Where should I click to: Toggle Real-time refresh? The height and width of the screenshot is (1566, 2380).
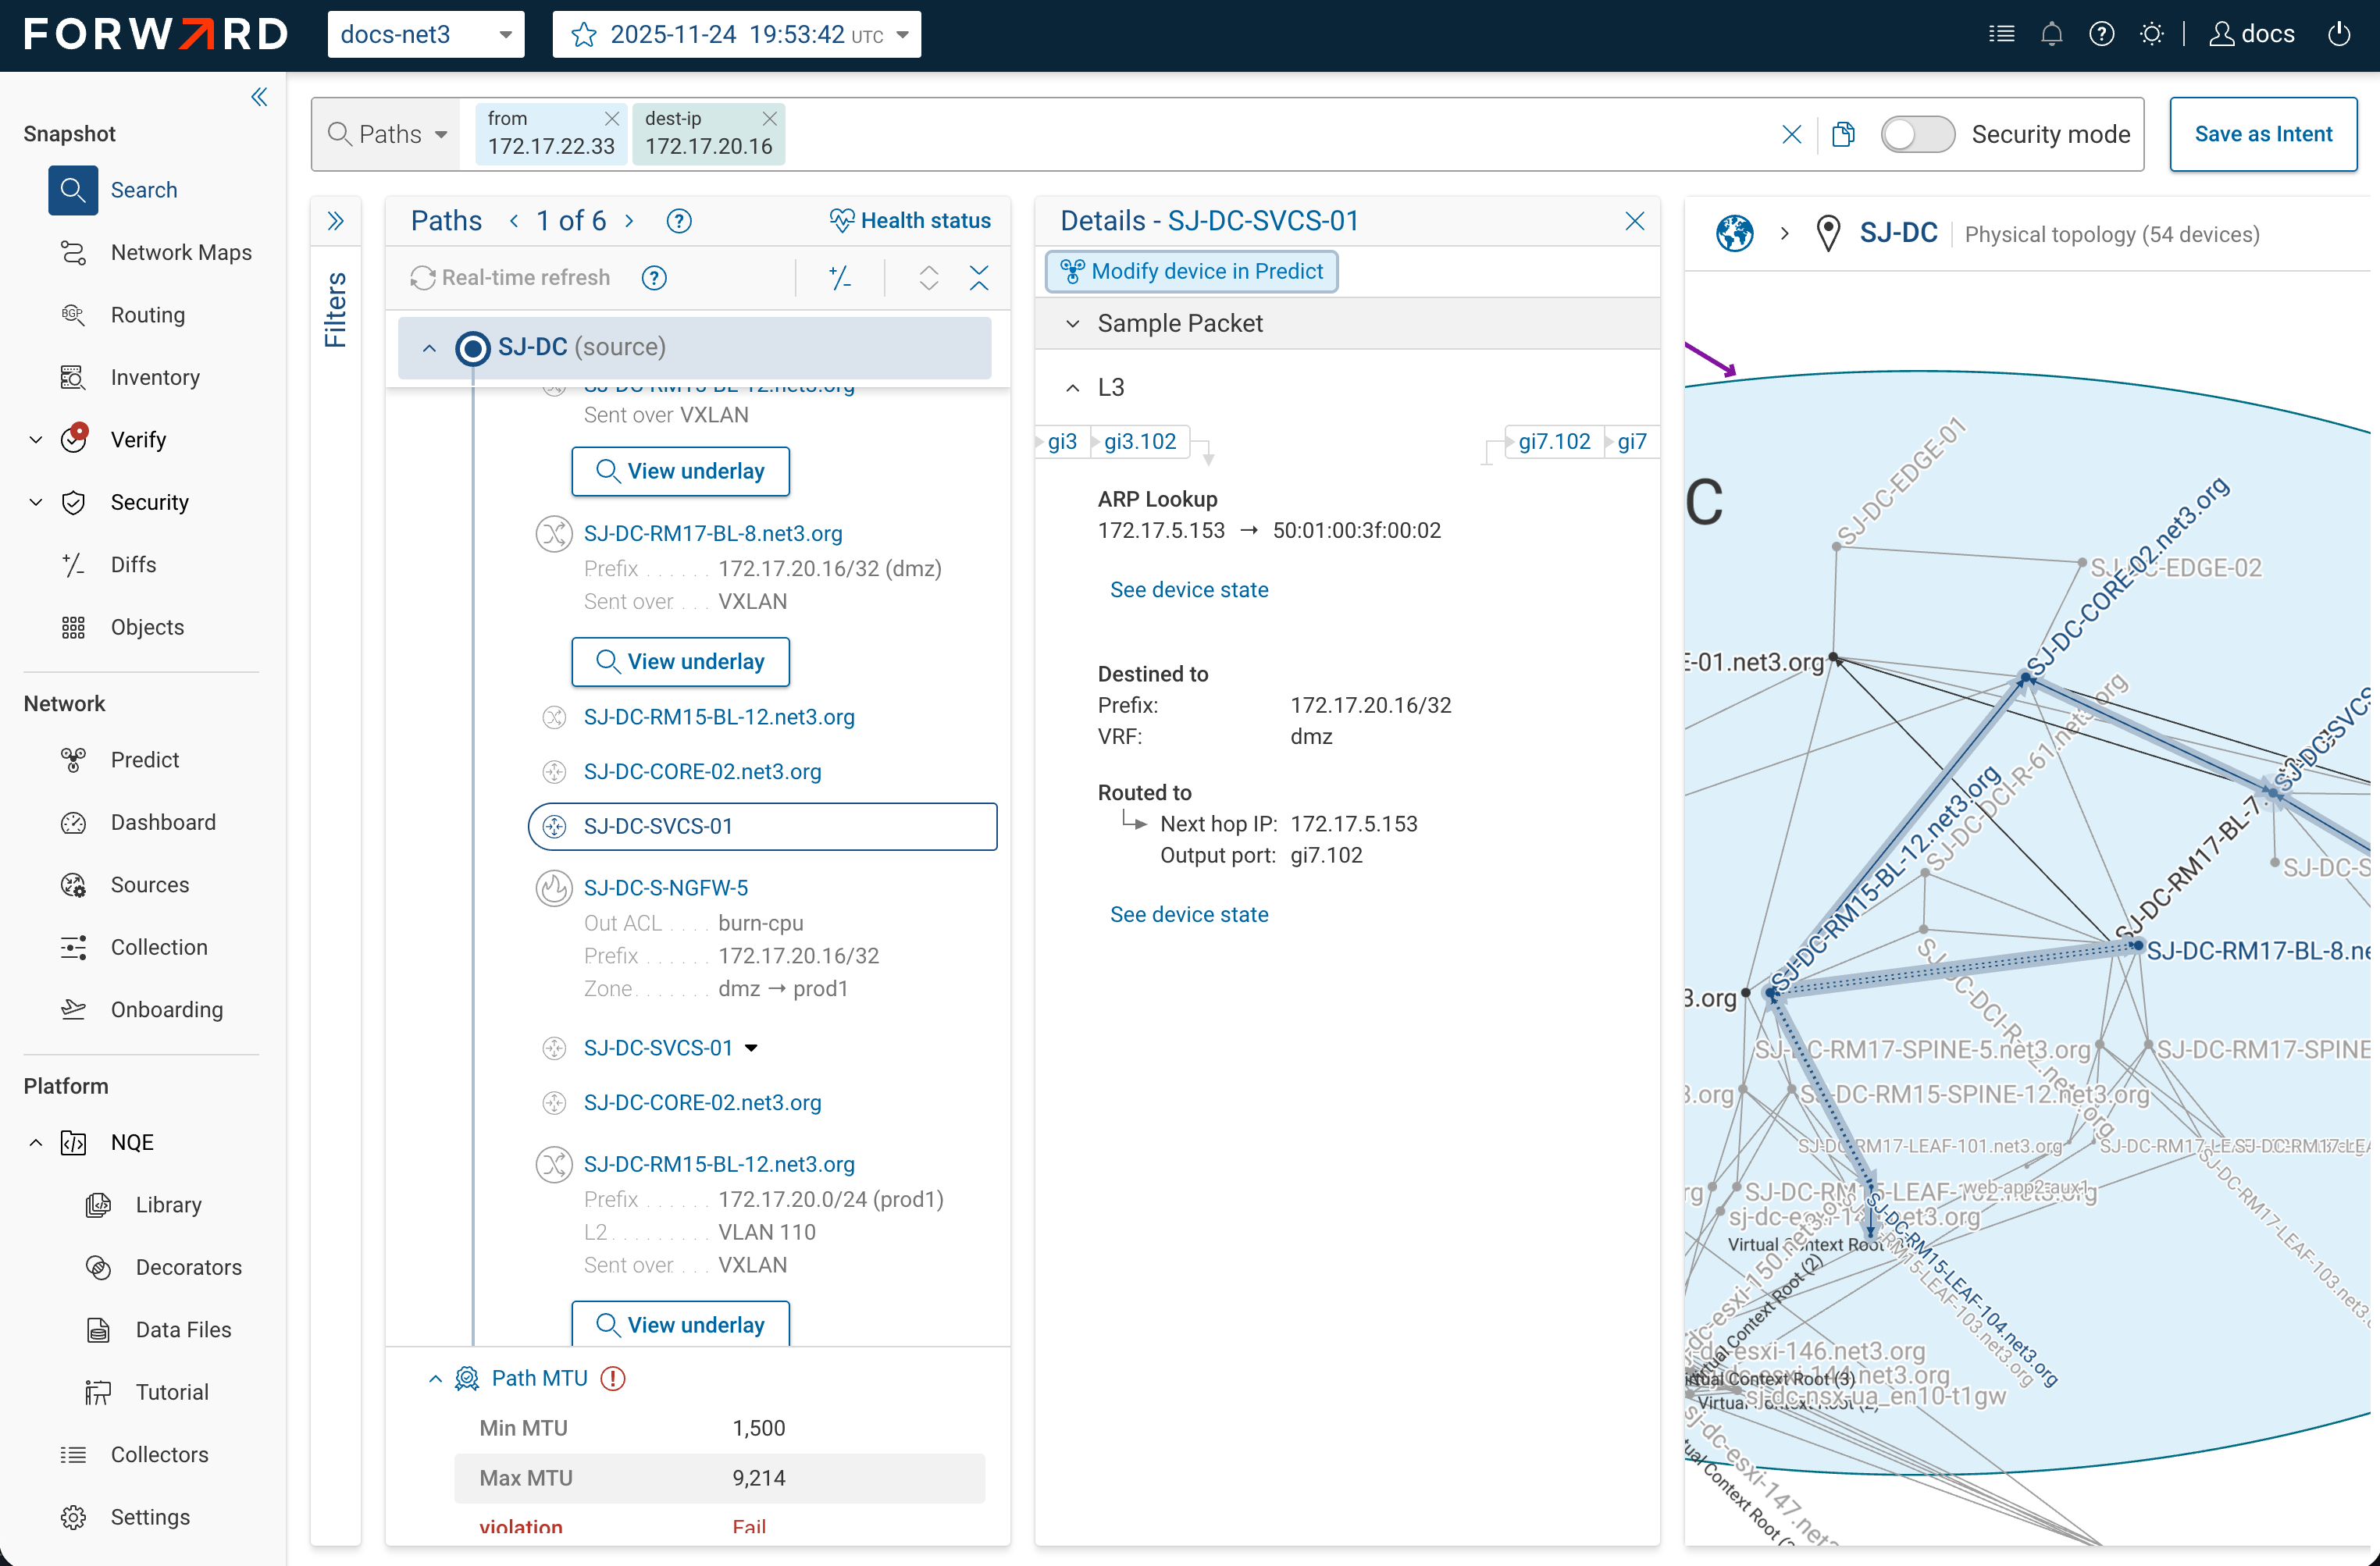(511, 278)
